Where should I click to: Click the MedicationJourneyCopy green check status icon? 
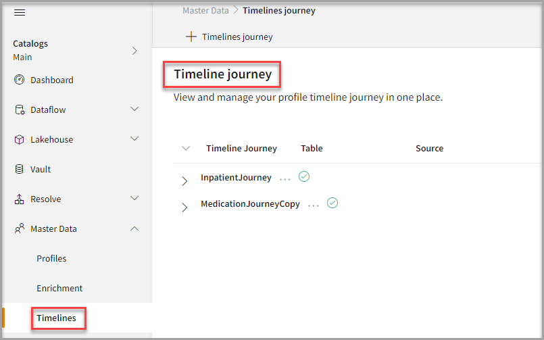pos(332,203)
